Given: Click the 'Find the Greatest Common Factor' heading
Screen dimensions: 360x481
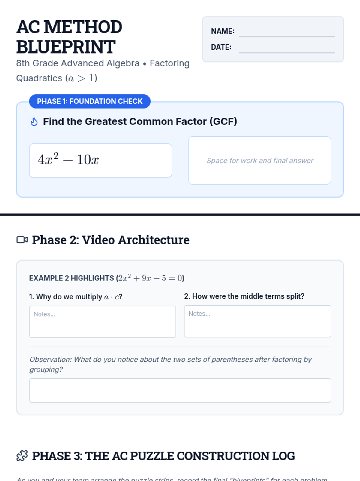Looking at the screenshot, I should [140, 121].
